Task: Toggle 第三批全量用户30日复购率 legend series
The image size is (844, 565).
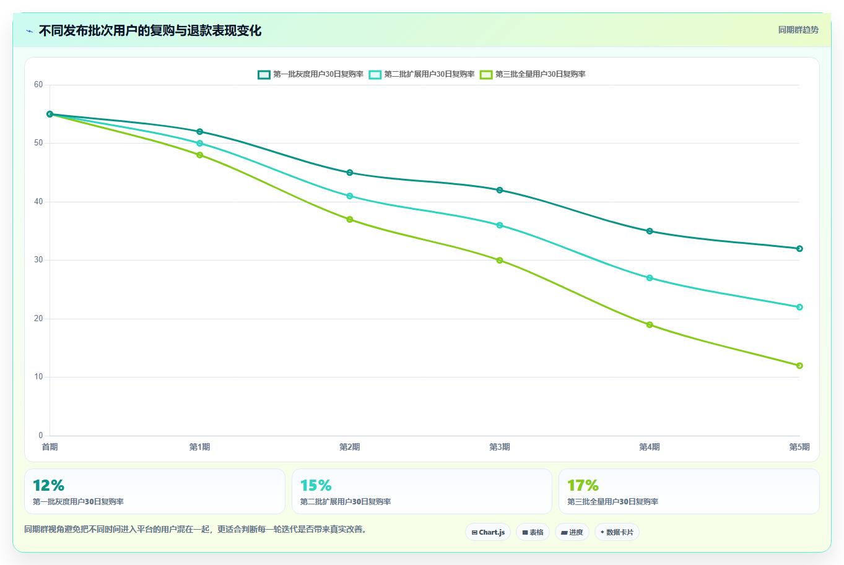Action: pyautogui.click(x=533, y=74)
